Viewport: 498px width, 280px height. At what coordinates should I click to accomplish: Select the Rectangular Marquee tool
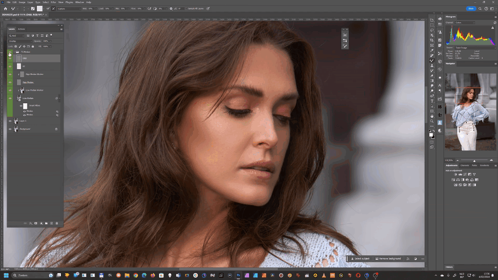(x=432, y=25)
